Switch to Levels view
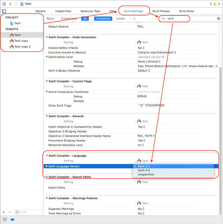Image resolution: width=223 pixels, height=224 pixels. (120, 18)
